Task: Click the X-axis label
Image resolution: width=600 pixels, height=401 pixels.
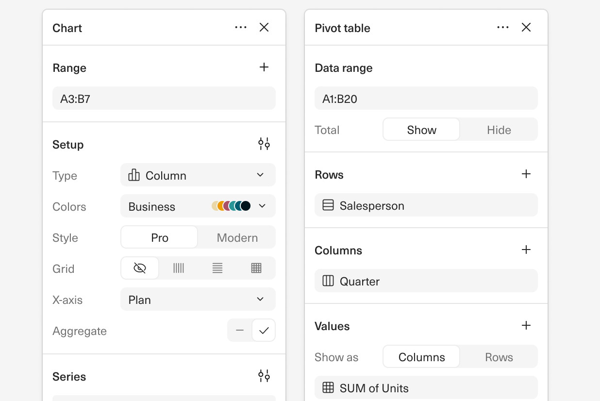Action: [67, 300]
